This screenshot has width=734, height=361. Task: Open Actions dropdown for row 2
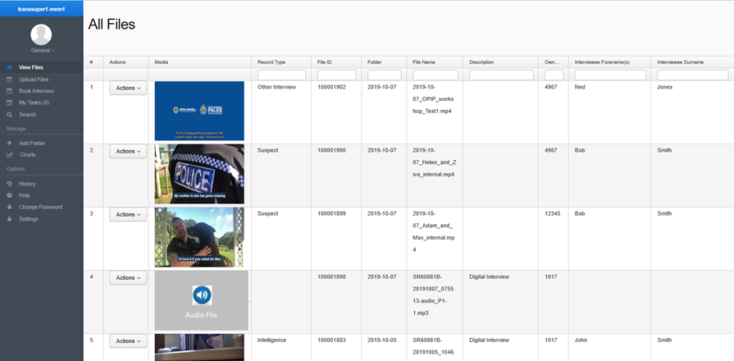pyautogui.click(x=128, y=151)
